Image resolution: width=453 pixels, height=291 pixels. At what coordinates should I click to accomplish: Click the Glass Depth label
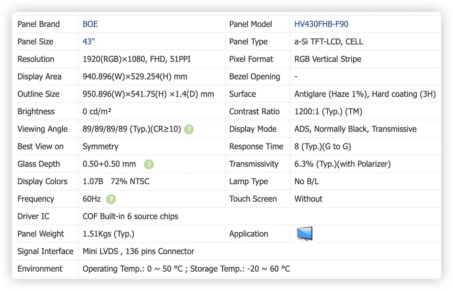click(39, 164)
